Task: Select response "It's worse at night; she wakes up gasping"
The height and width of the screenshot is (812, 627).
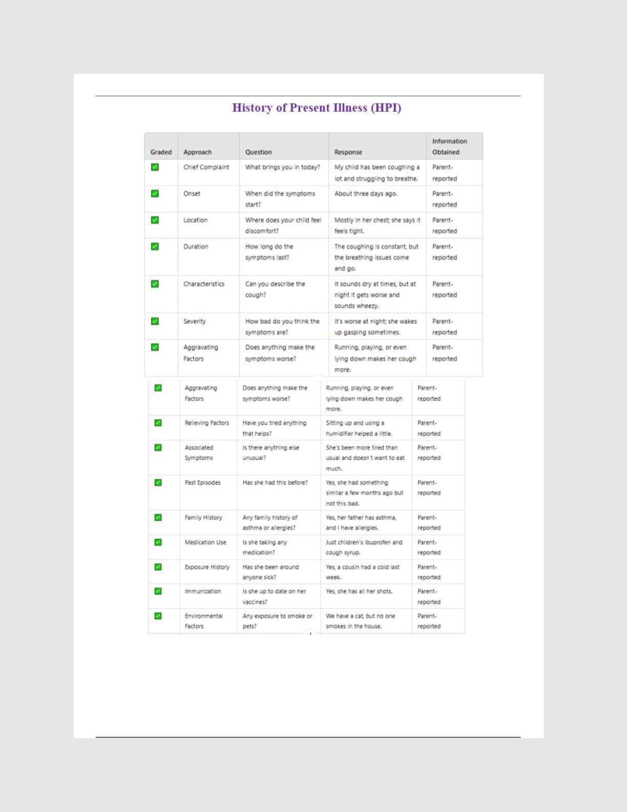Action: (375, 327)
